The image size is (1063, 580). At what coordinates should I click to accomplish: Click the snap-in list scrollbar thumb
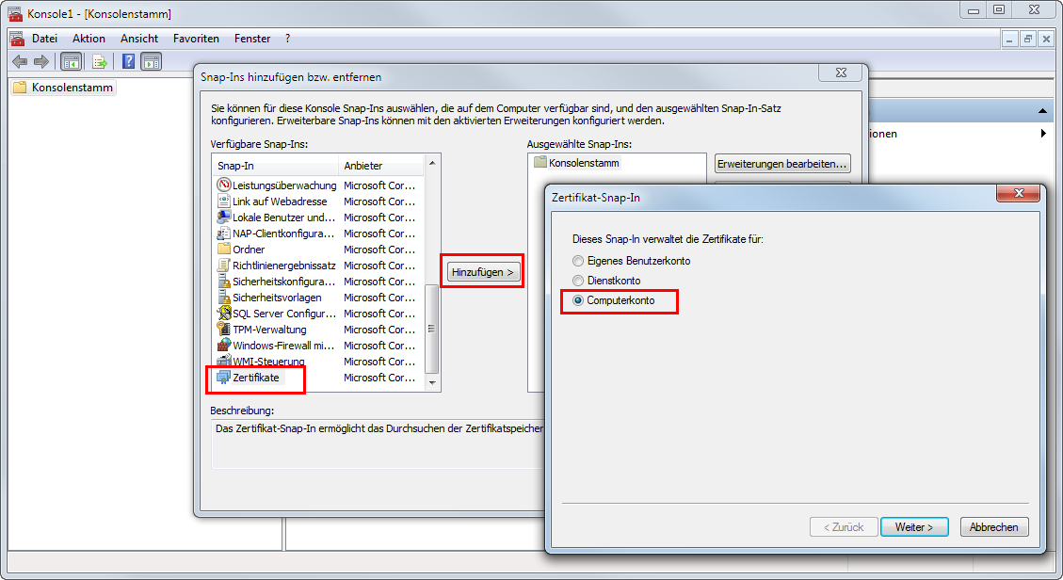432,328
